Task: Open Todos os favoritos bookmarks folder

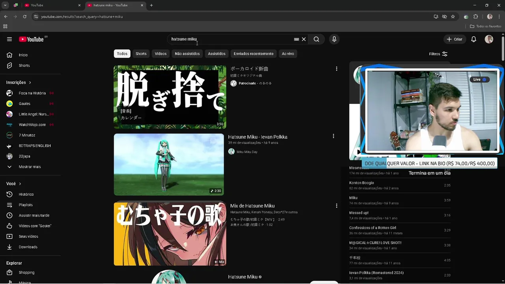Action: [x=486, y=26]
